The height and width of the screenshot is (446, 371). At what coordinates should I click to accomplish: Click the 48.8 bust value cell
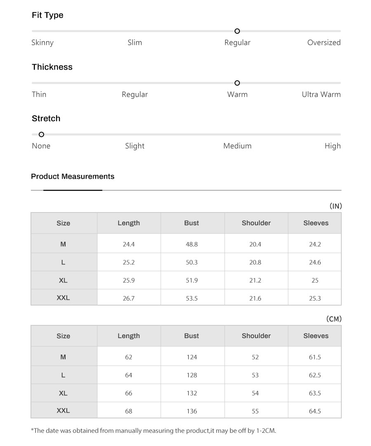tap(192, 244)
